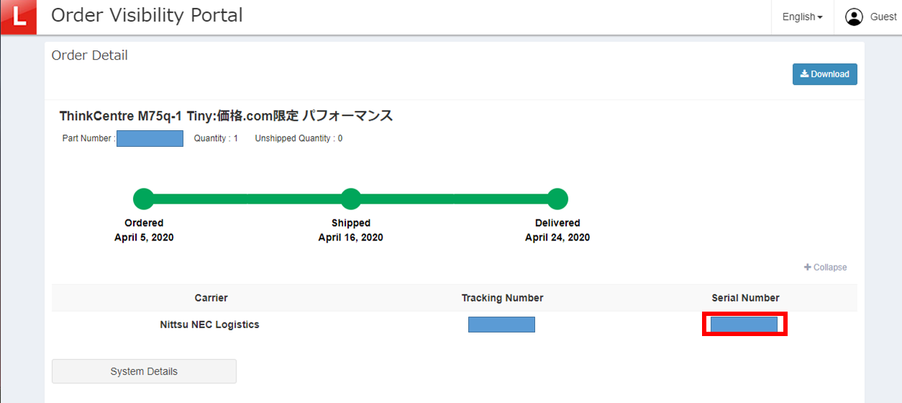Click the April 24, 2020 delivered date

(x=557, y=237)
